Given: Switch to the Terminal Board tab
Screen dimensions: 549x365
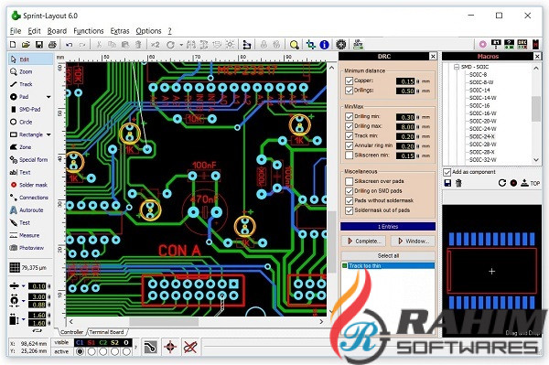Looking at the screenshot, I should [x=106, y=332].
